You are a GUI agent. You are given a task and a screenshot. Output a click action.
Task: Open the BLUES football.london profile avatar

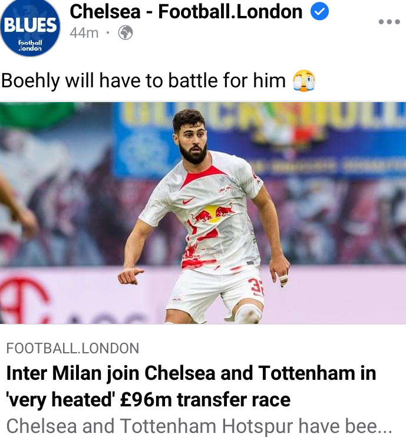30,27
